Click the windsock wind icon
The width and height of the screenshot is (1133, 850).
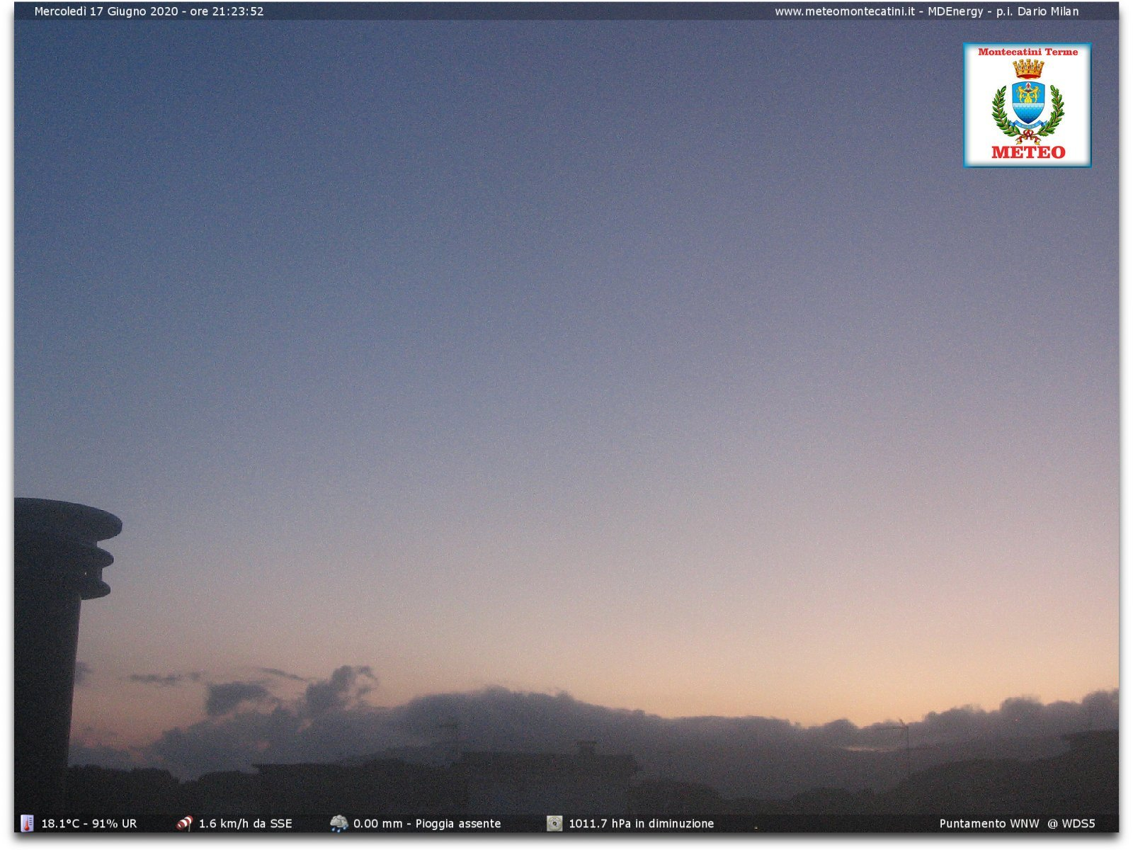point(184,823)
